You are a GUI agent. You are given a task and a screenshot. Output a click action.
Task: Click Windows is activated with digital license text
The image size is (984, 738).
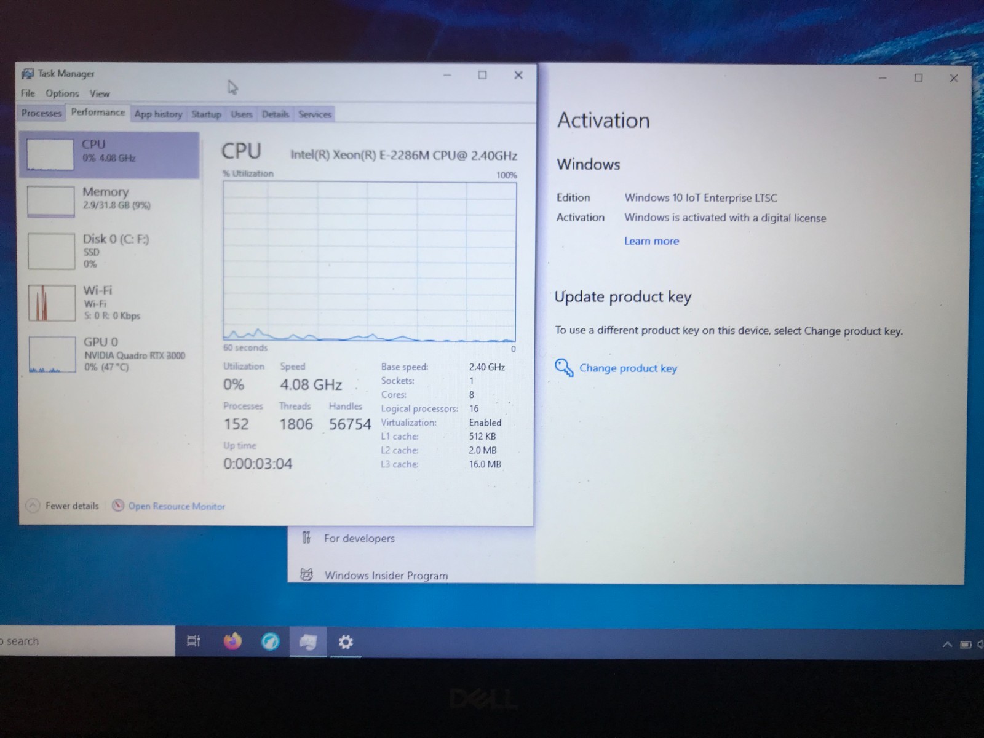click(725, 217)
